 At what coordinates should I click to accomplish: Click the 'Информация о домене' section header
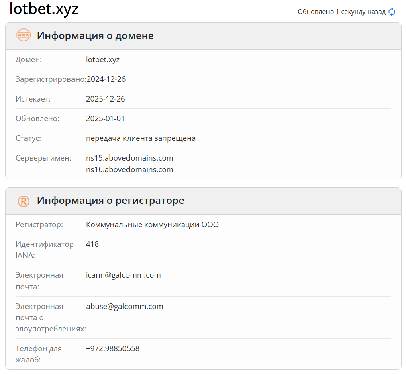click(95, 35)
